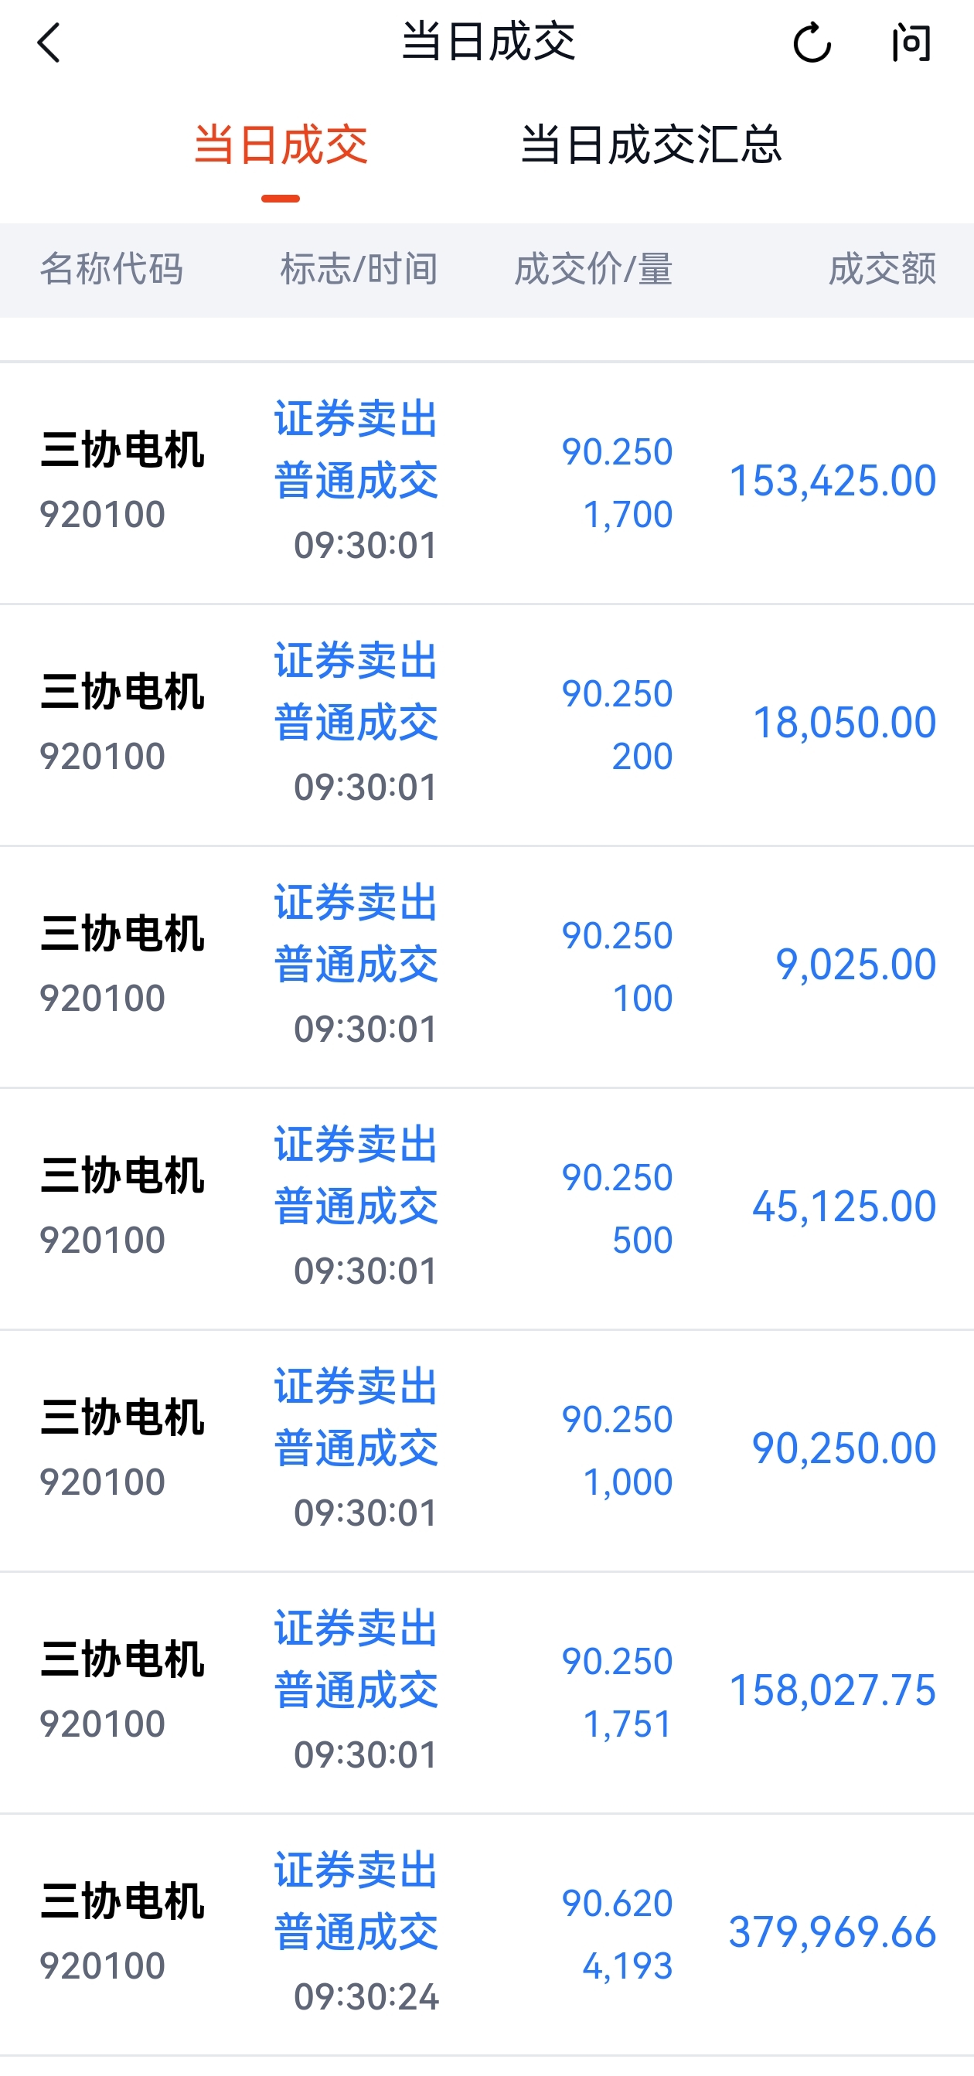Open trade with amount 379,969.66
This screenshot has width=974, height=2076.
pos(487,1933)
